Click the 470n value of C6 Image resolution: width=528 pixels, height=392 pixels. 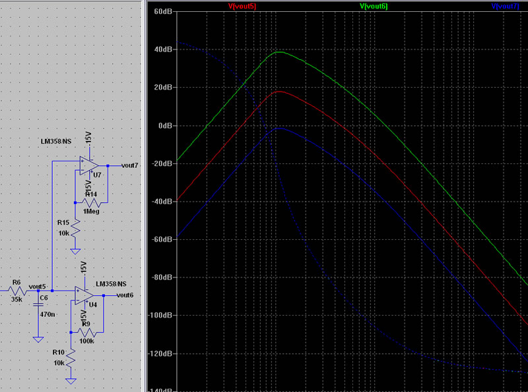pyautogui.click(x=48, y=314)
